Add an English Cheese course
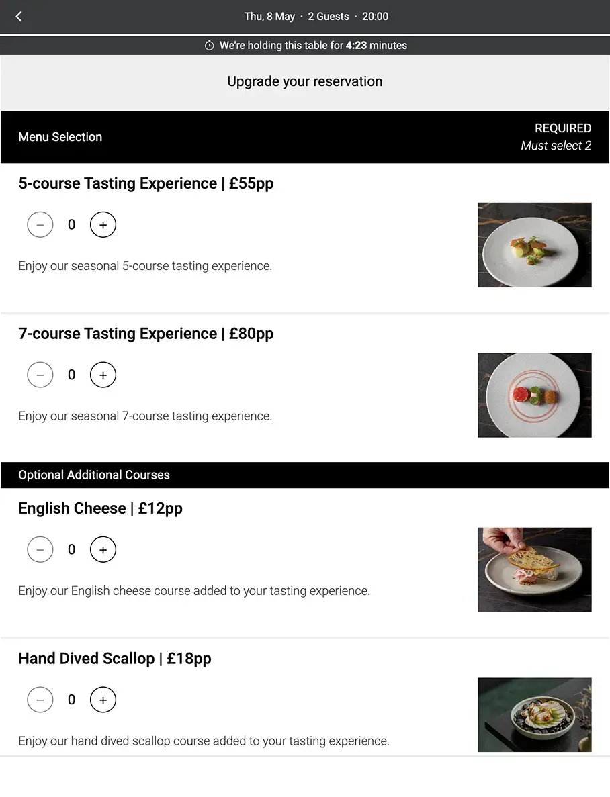610x797 pixels. click(x=103, y=549)
